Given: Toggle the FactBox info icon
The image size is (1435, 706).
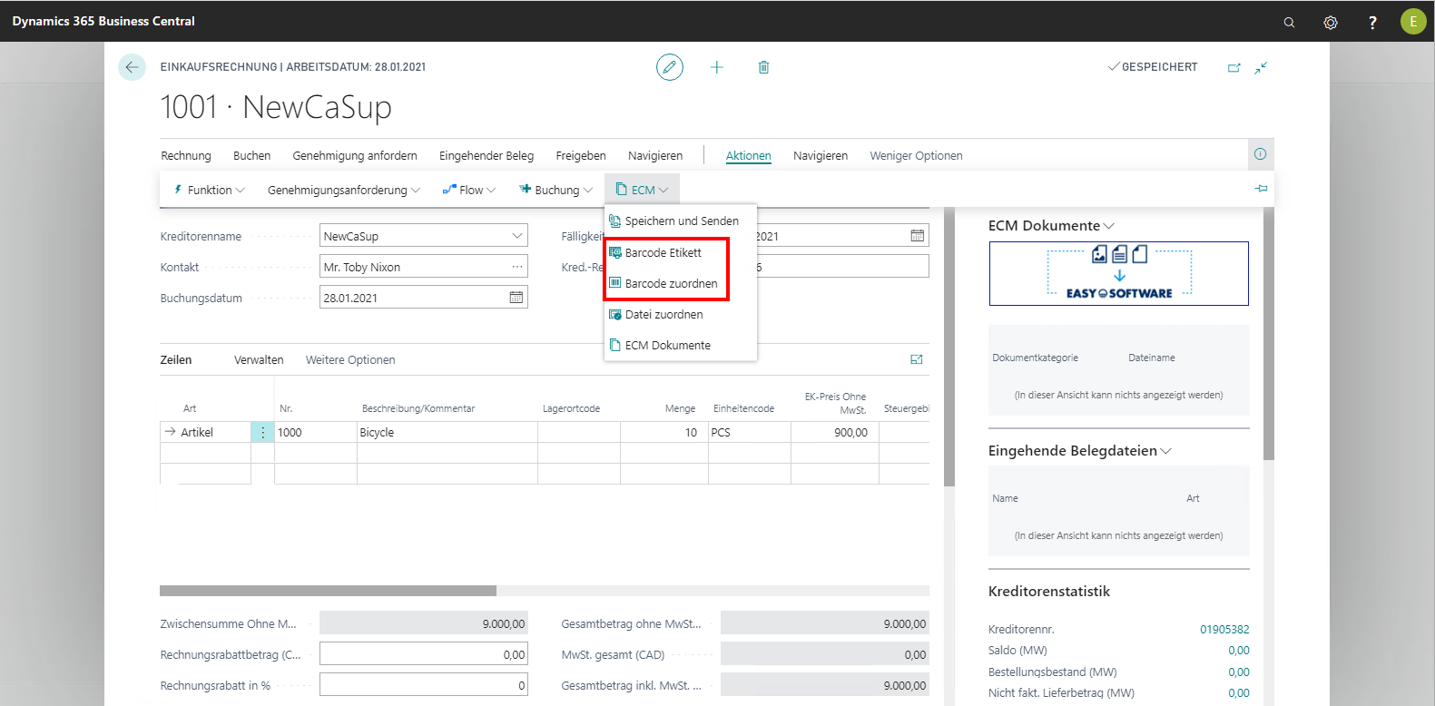Looking at the screenshot, I should pyautogui.click(x=1261, y=154).
